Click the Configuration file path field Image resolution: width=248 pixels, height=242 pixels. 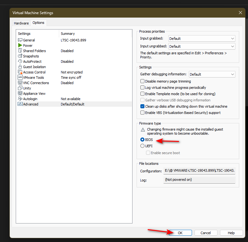[x=199, y=171]
